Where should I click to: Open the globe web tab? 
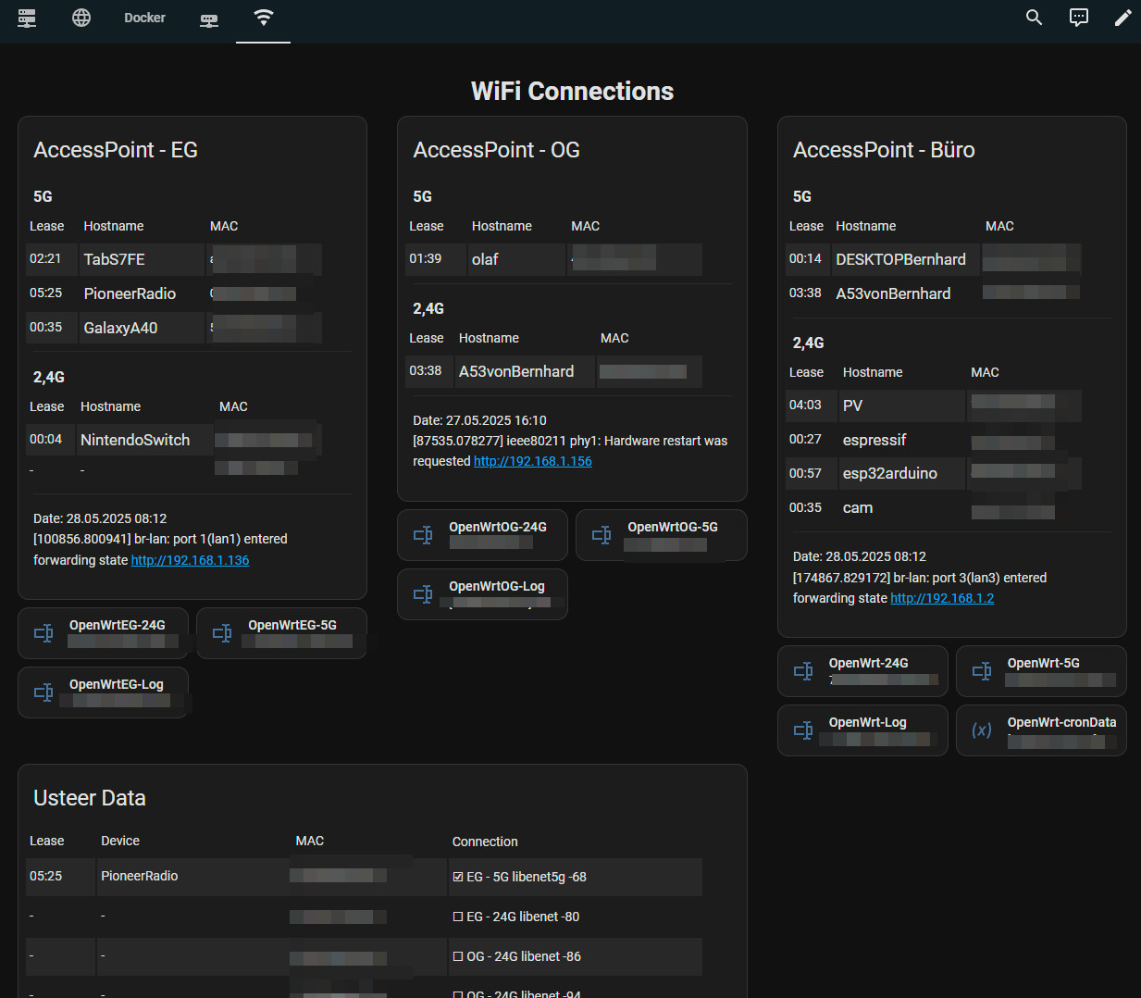[x=81, y=18]
